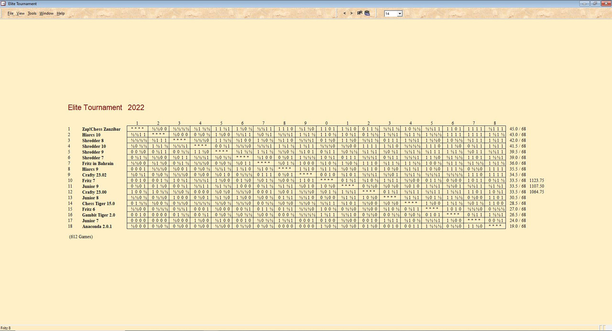Select player name Fritz 7
Screen dimensions: 612x331
(88, 181)
